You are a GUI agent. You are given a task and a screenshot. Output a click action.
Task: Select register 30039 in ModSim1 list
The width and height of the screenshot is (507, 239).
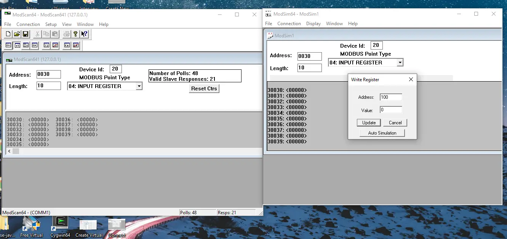point(287,141)
